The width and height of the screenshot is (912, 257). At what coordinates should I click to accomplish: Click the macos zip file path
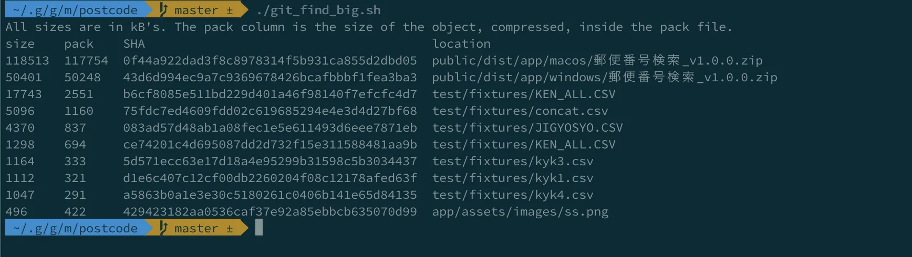coord(597,60)
